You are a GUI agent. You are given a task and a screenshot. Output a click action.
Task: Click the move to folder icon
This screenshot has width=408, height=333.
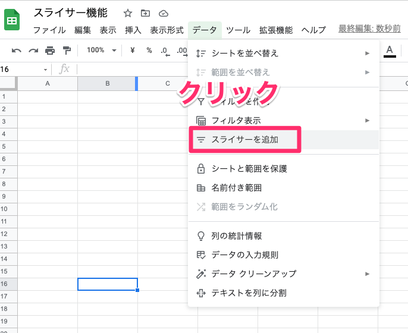[146, 13]
